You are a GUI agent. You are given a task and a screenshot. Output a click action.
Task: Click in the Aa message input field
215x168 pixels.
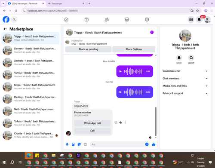pyautogui.click(x=117, y=144)
